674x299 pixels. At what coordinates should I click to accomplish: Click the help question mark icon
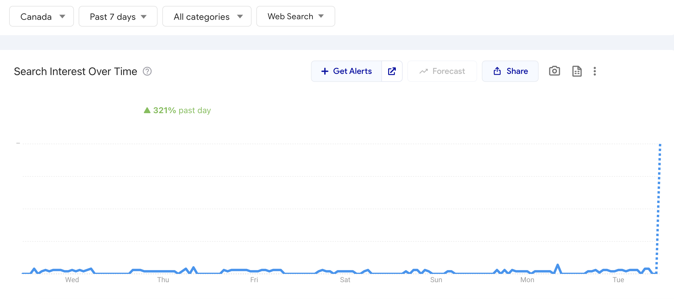147,71
